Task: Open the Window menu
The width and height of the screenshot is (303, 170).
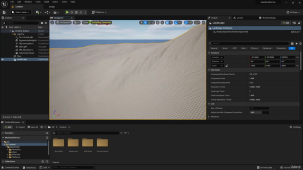Action: [x=28, y=2]
